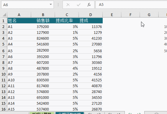Screen dimensions: 167x114
Task: Select commission cell 27080
Action: point(91,44)
